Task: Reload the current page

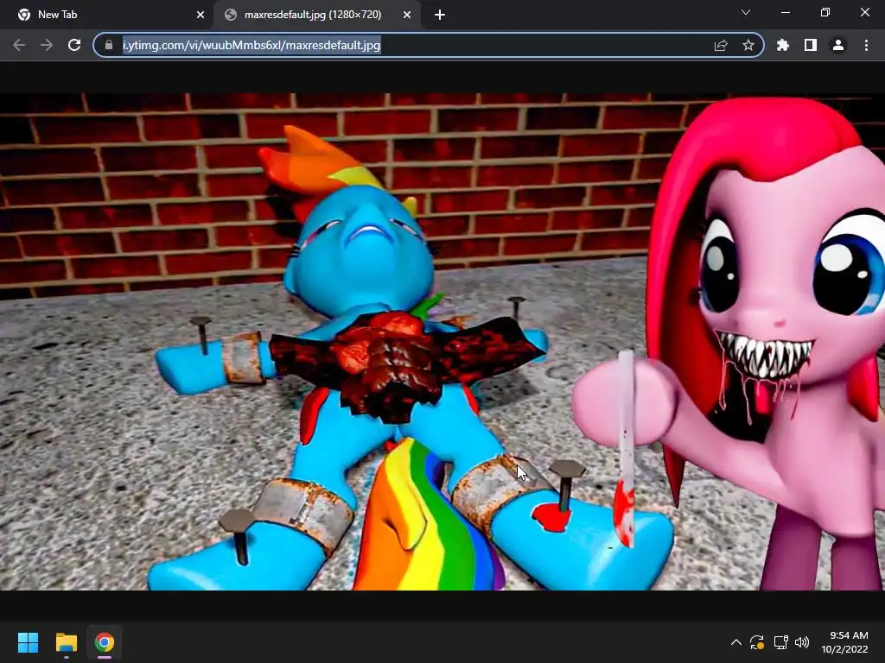Action: (x=74, y=45)
